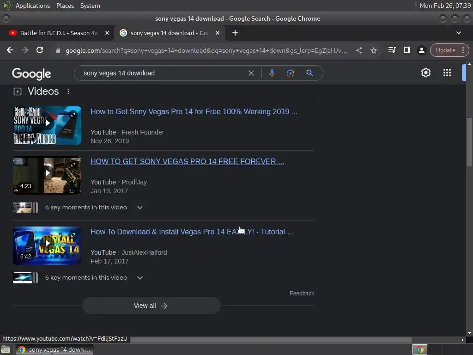Send feedback via Feedback link
Image resolution: width=473 pixels, height=355 pixels.
tap(302, 294)
